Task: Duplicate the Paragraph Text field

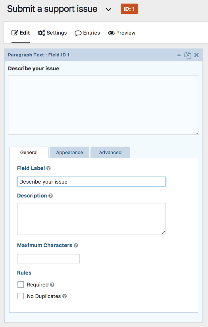Action: 188,55
